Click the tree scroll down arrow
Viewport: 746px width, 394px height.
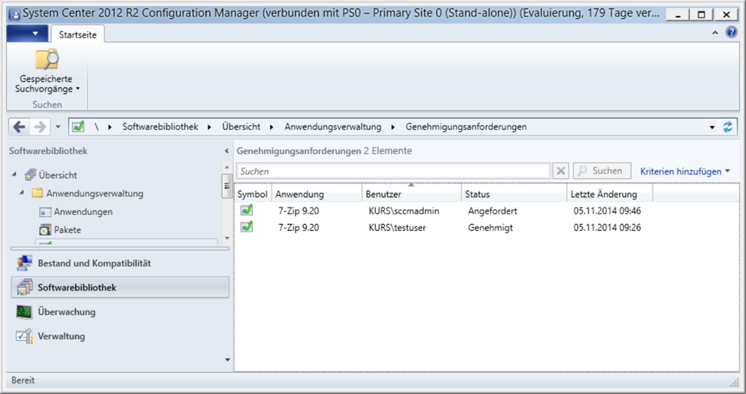coord(227,238)
